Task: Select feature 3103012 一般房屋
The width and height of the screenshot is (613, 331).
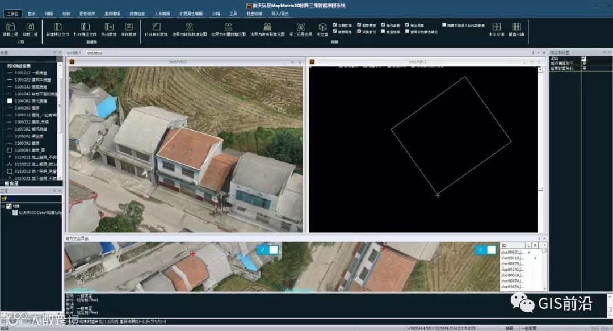Action: click(30, 73)
